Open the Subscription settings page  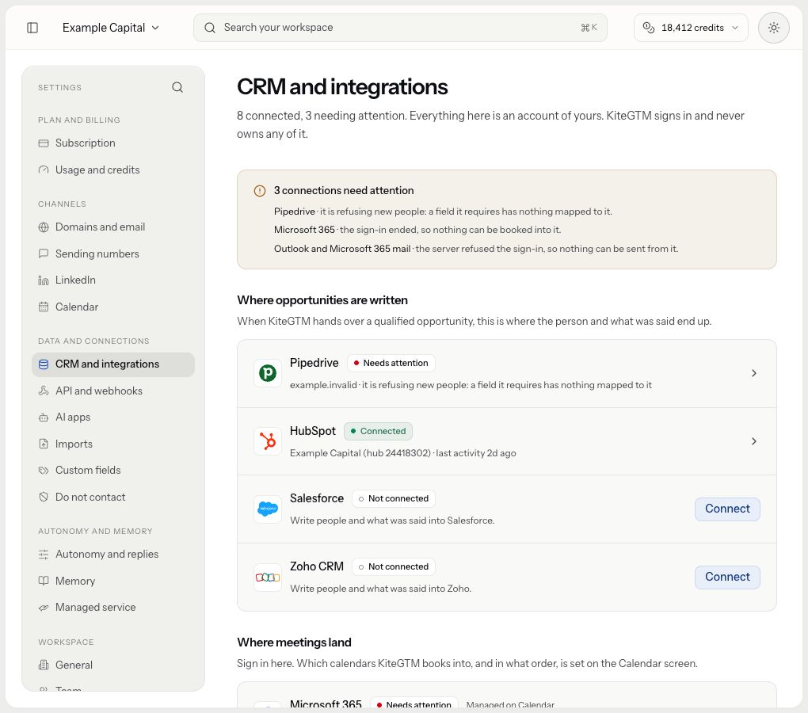[112, 143]
